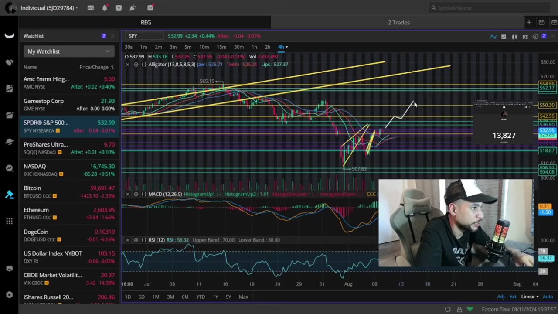Viewport: 558px width, 314px height.
Task: Open the Linear scale dropdown
Action: coord(530,297)
